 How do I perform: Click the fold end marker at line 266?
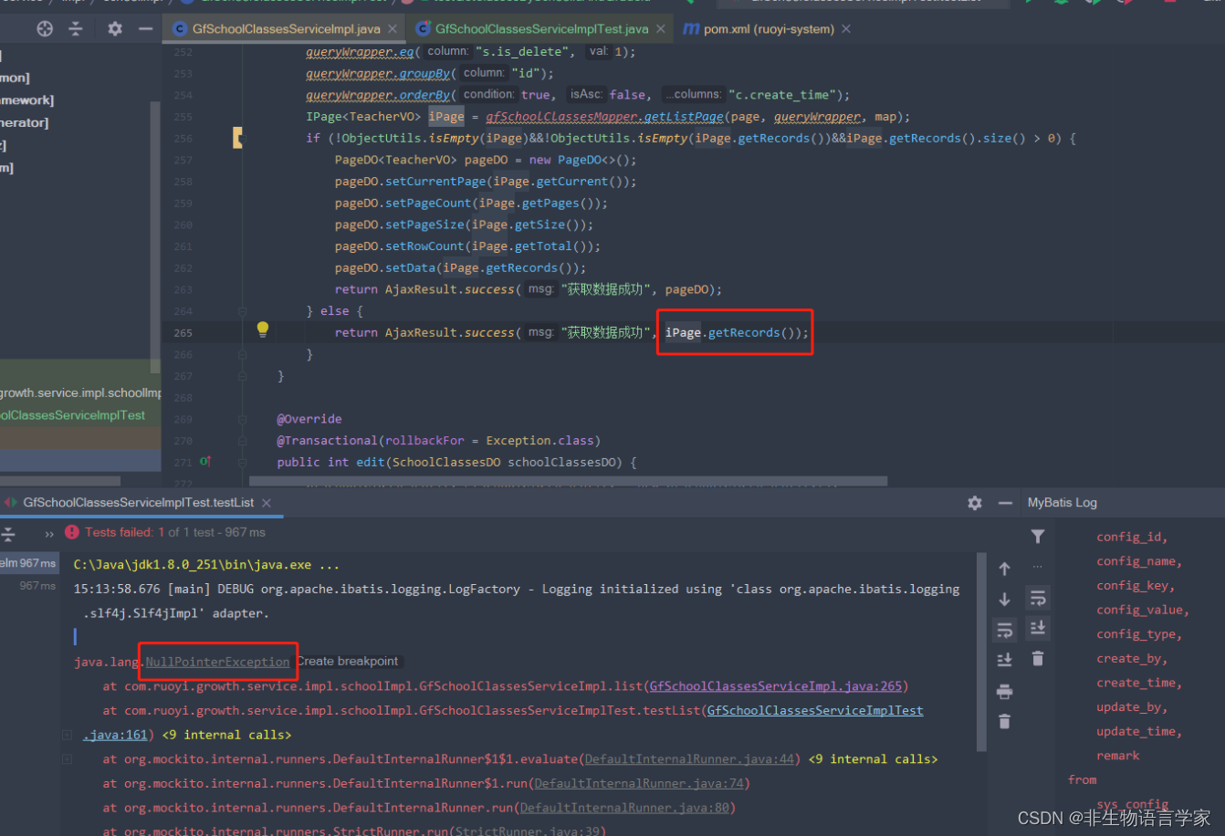(243, 354)
